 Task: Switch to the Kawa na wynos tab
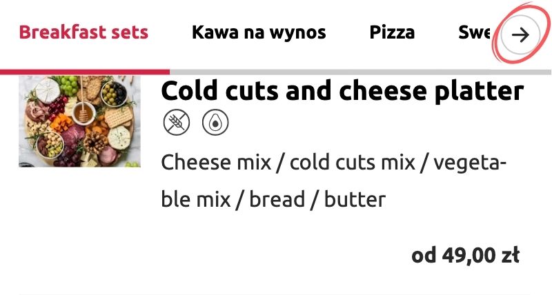pyautogui.click(x=259, y=32)
